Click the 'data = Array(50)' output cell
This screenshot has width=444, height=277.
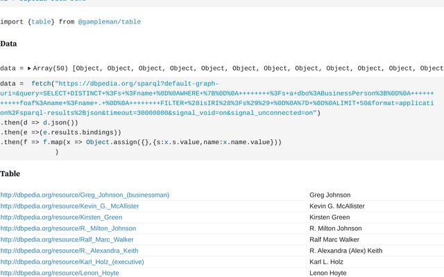222,69
